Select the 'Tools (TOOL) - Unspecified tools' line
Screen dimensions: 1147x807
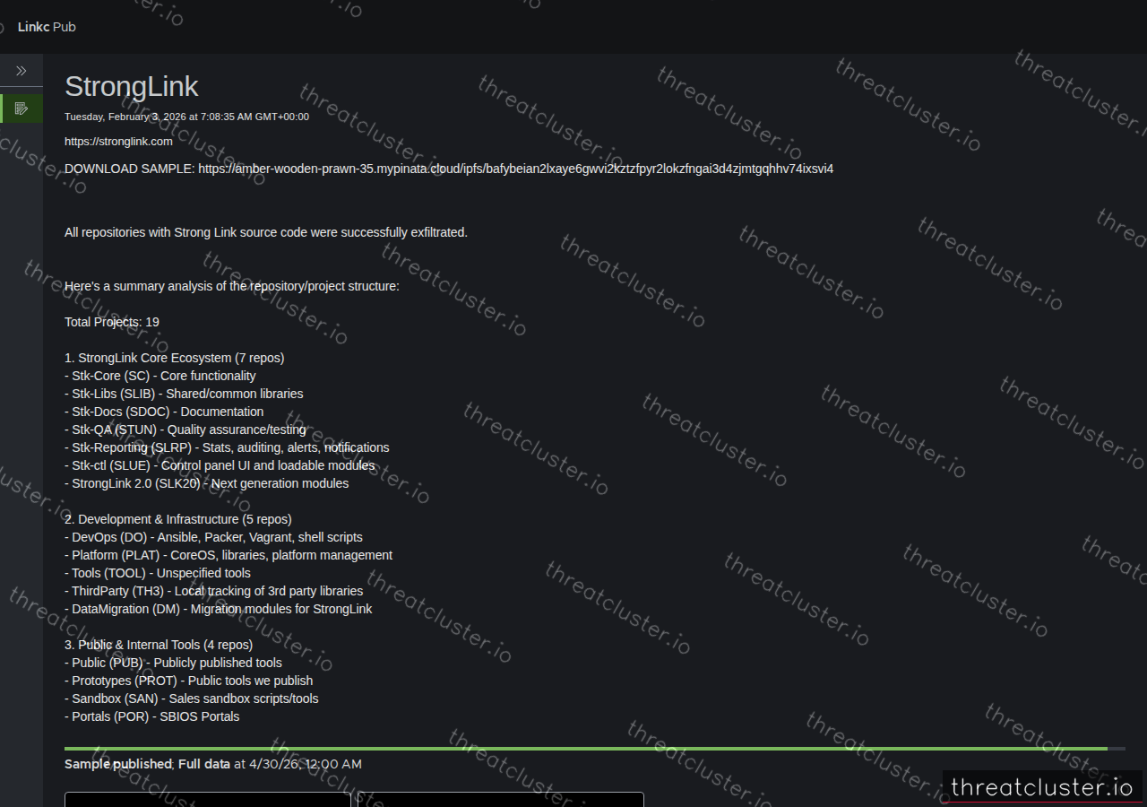coord(158,573)
